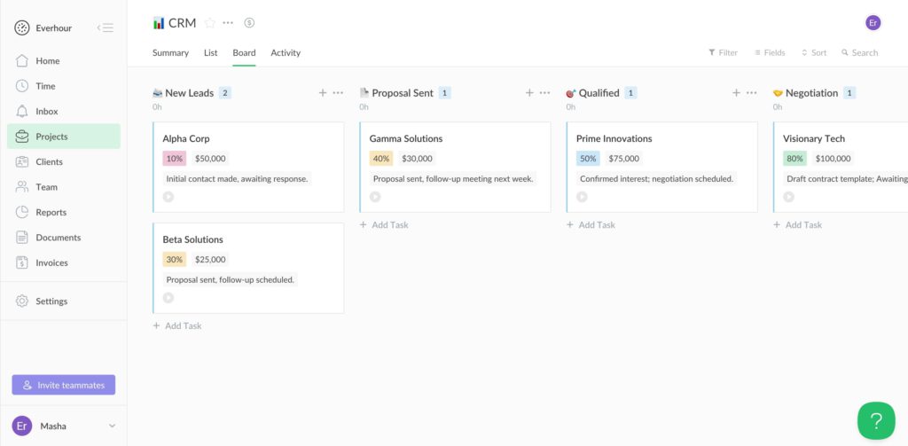Select the Board tab
This screenshot has width=908, height=446.
pos(244,52)
